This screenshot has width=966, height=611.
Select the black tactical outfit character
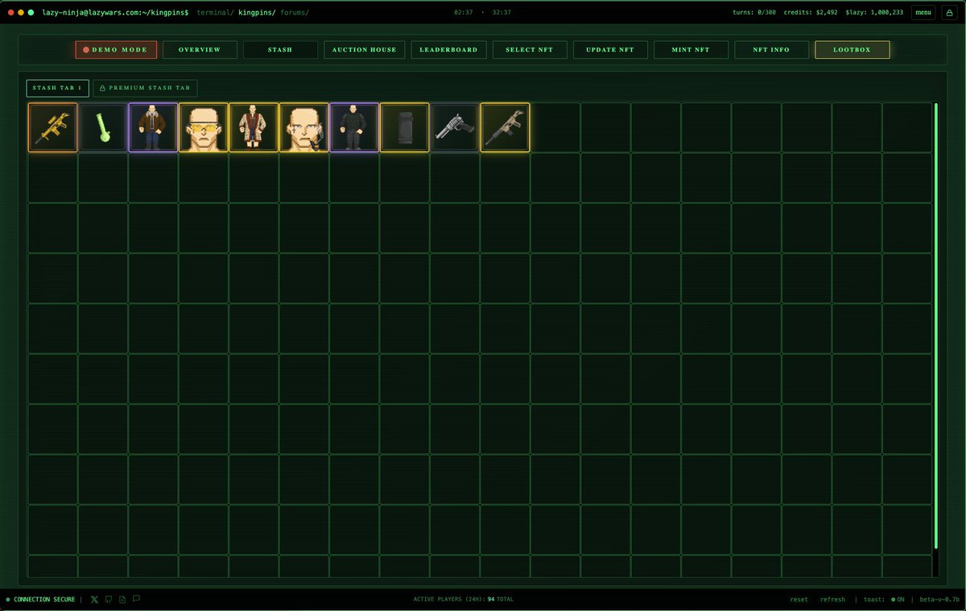(x=354, y=126)
